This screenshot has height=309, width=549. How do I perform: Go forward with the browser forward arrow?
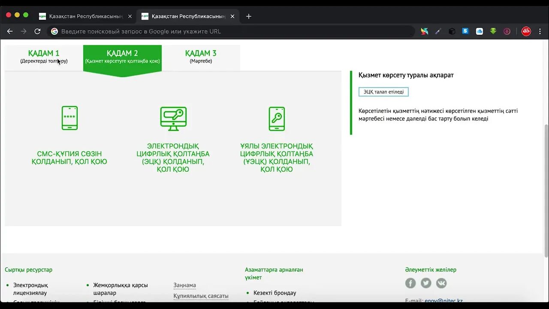(24, 31)
